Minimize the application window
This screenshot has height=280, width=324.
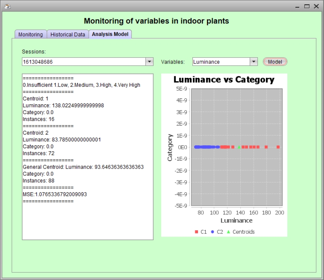tap(297, 6)
